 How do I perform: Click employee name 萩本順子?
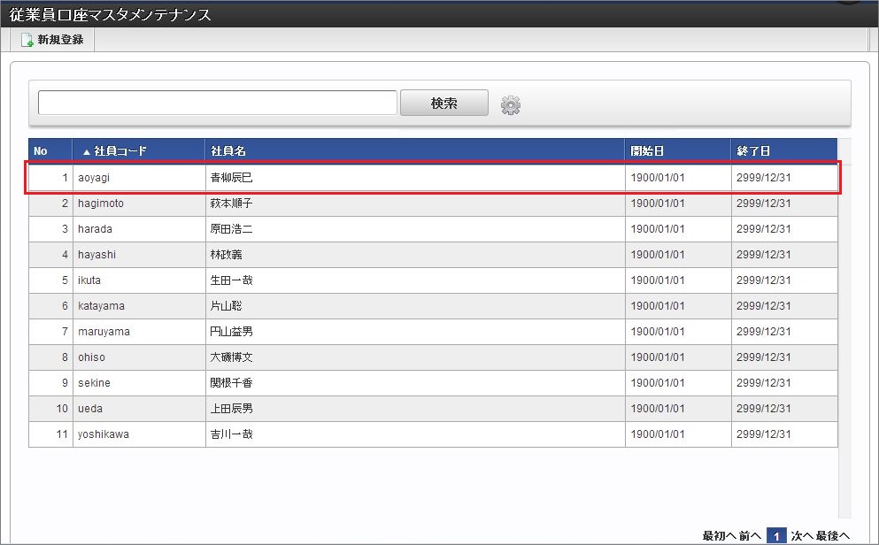pyautogui.click(x=232, y=203)
